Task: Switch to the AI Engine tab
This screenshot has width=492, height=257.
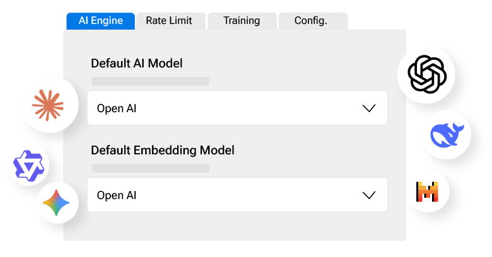Action: (100, 21)
